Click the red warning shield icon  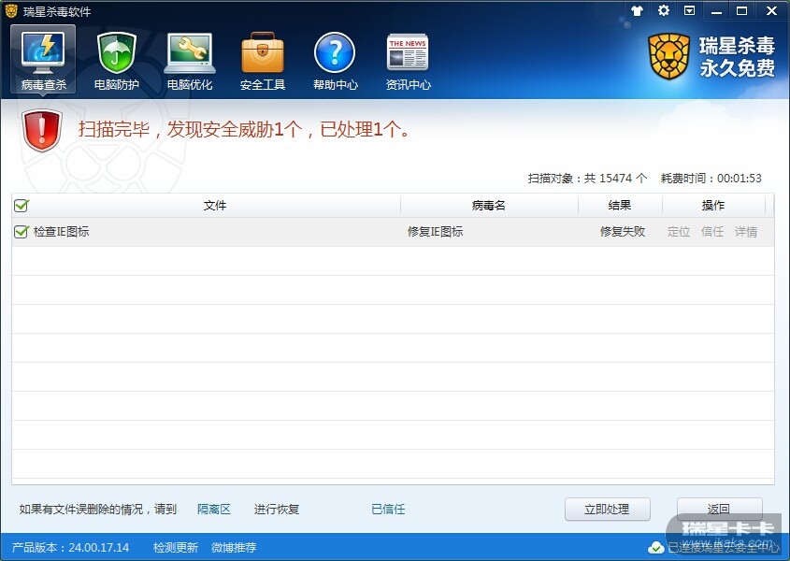(x=42, y=131)
